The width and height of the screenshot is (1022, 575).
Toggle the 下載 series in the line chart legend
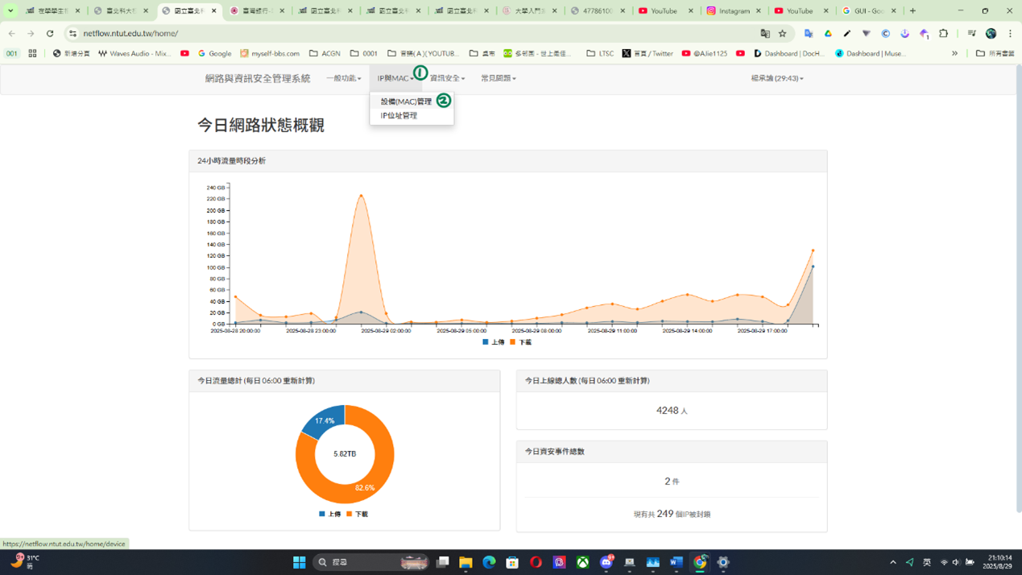pyautogui.click(x=520, y=342)
